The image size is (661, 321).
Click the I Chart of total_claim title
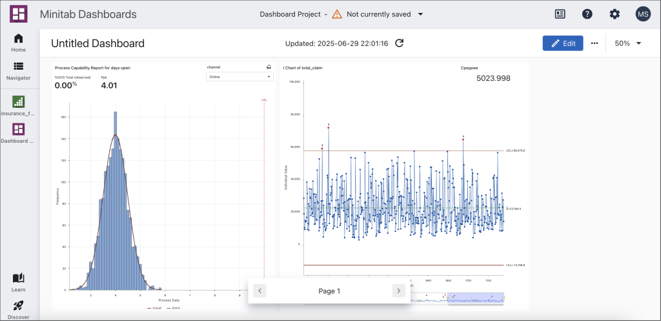(303, 67)
